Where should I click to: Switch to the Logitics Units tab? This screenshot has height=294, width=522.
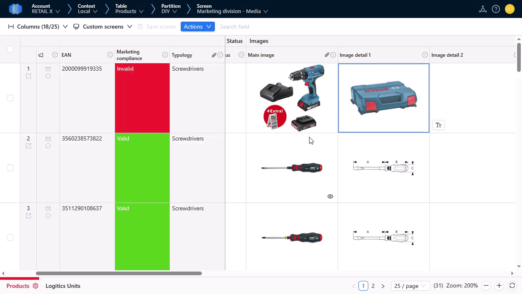click(x=63, y=286)
